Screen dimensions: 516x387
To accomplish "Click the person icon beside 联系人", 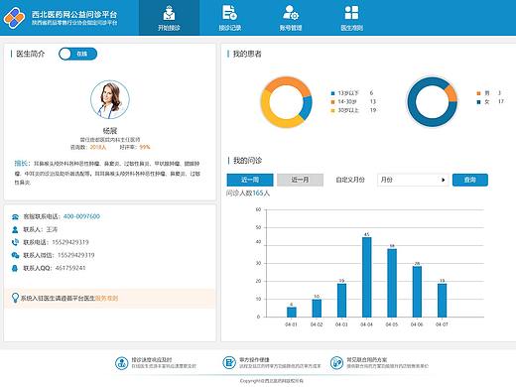I will click(15, 229).
